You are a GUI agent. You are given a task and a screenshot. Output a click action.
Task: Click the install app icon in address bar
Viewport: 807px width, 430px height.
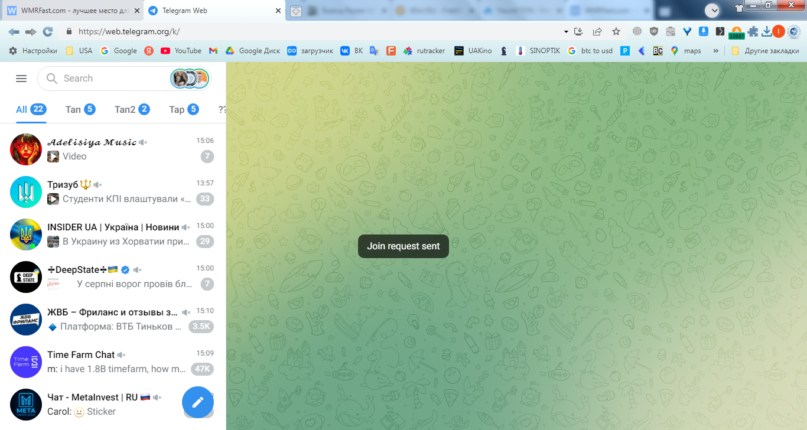coord(579,31)
